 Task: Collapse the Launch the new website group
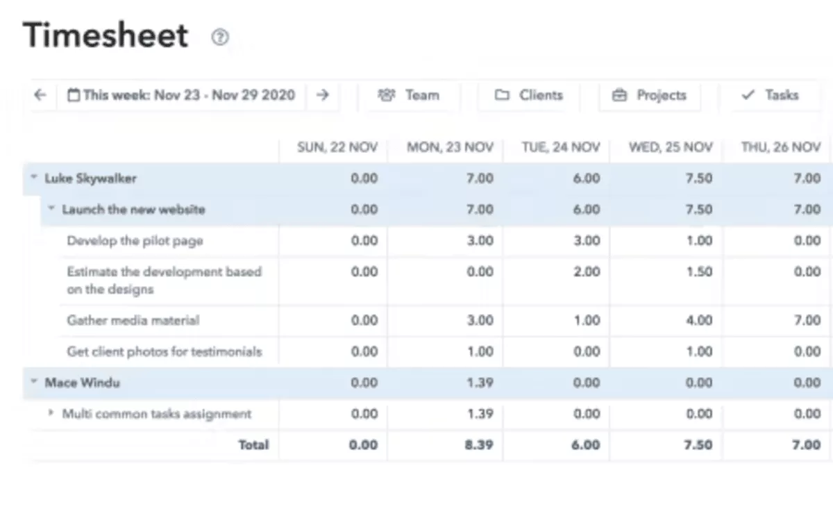pos(51,209)
